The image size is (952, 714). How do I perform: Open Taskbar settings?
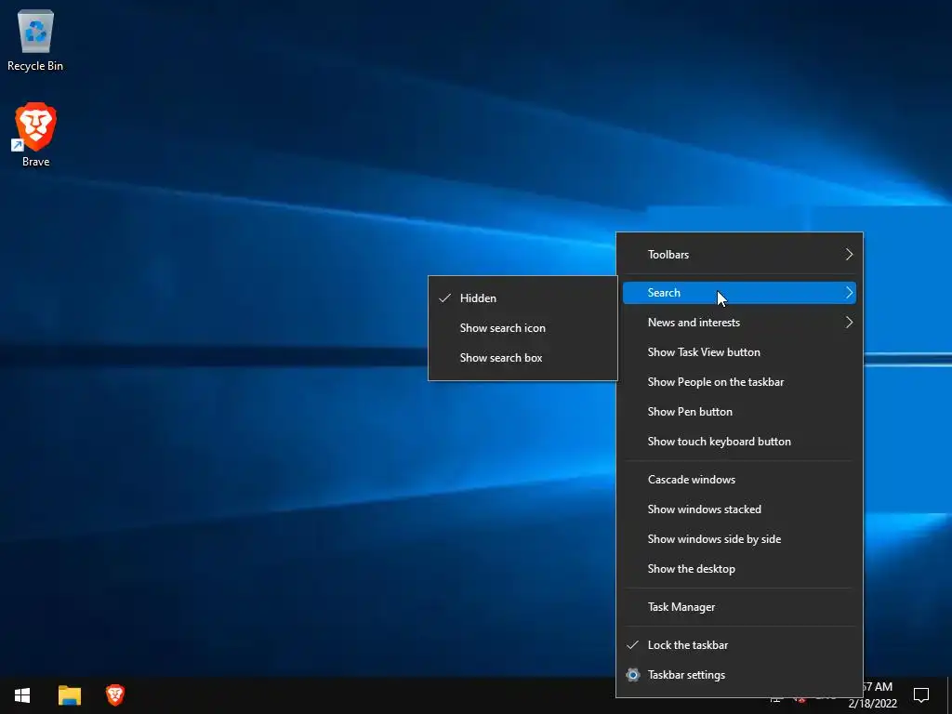[x=739, y=675]
